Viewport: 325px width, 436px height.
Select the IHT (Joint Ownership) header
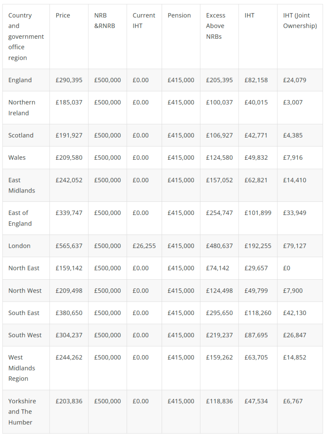pos(300,20)
